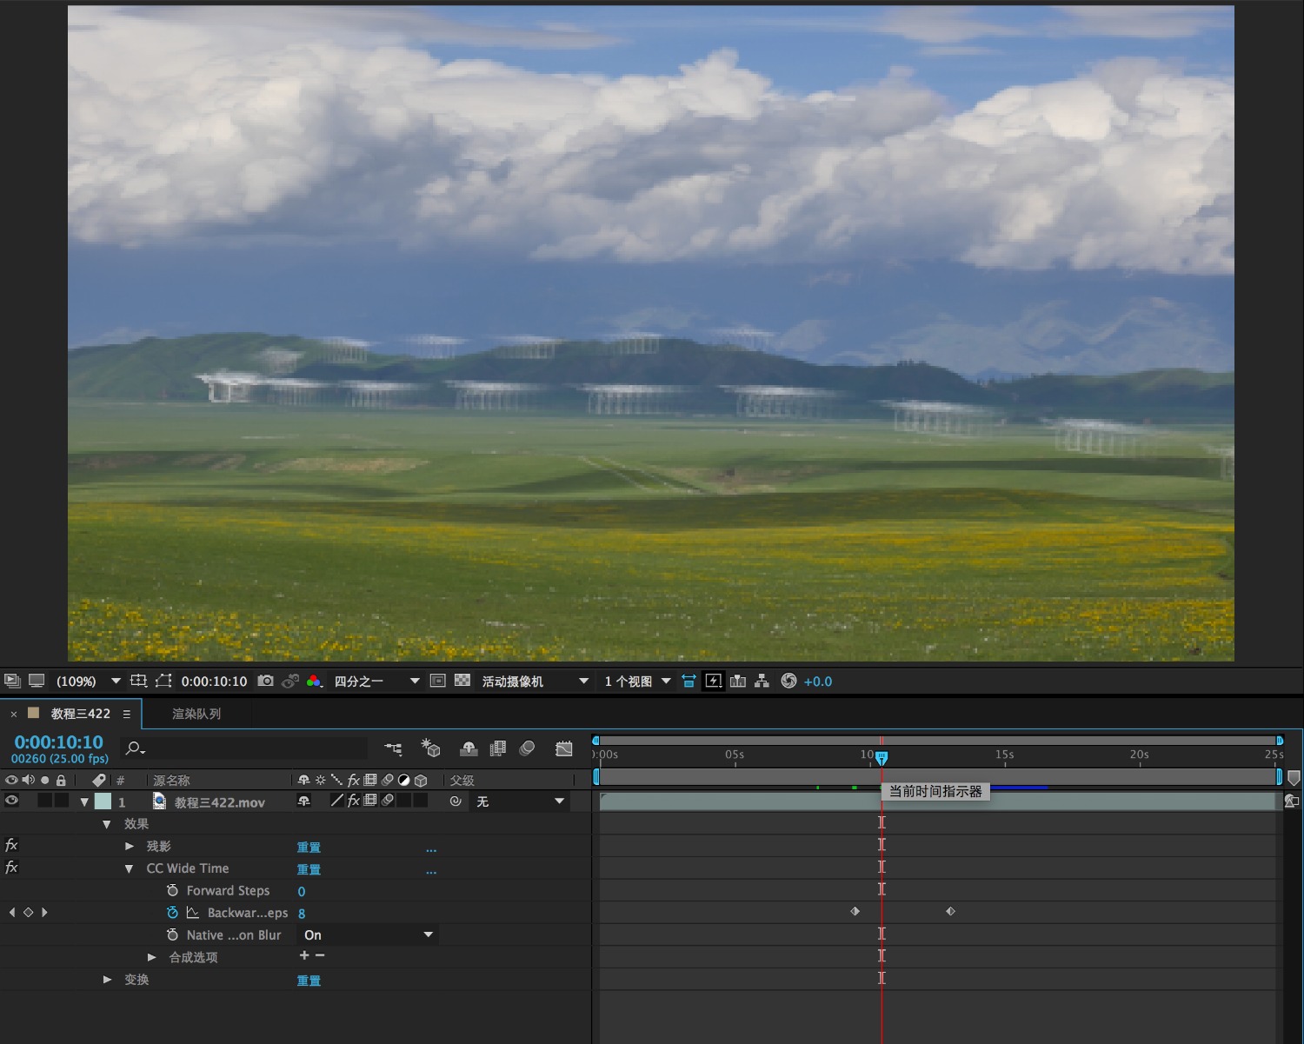Click the Forward Steps value 0
This screenshot has width=1304, height=1044.
coord(302,892)
